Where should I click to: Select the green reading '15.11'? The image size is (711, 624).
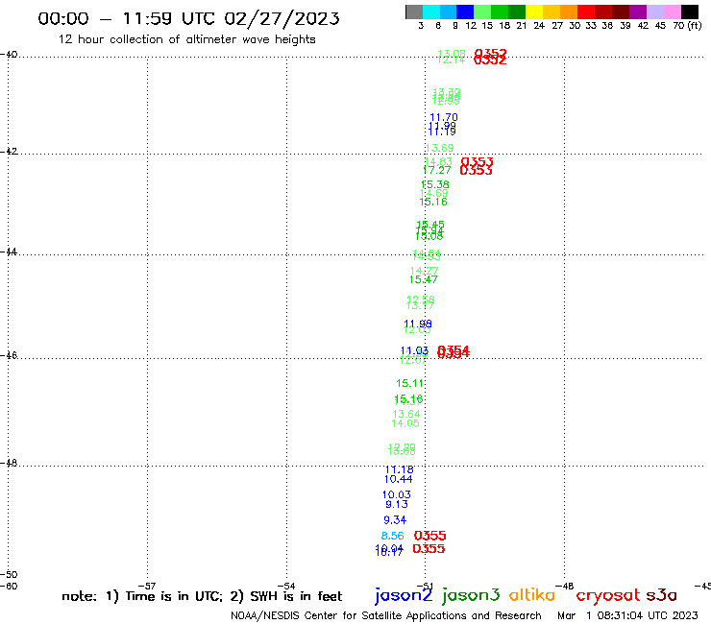[x=410, y=383]
